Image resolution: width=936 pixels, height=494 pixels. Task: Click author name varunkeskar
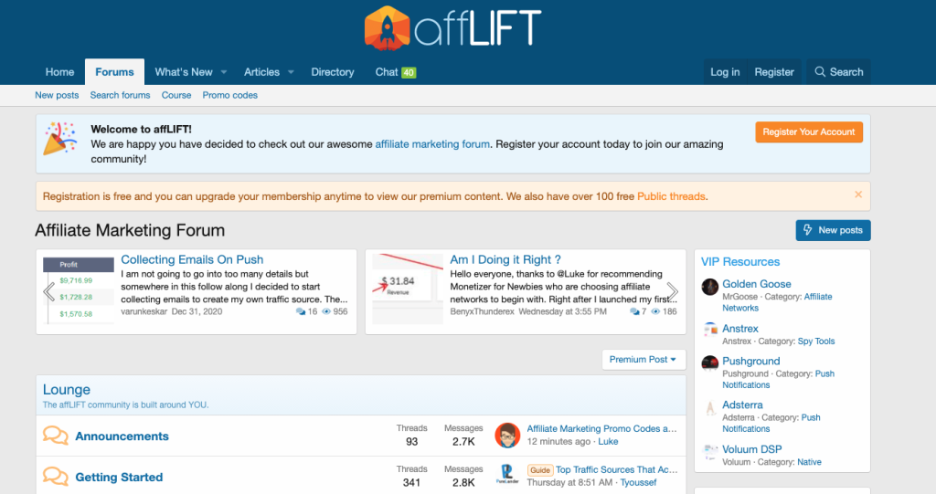pos(144,311)
